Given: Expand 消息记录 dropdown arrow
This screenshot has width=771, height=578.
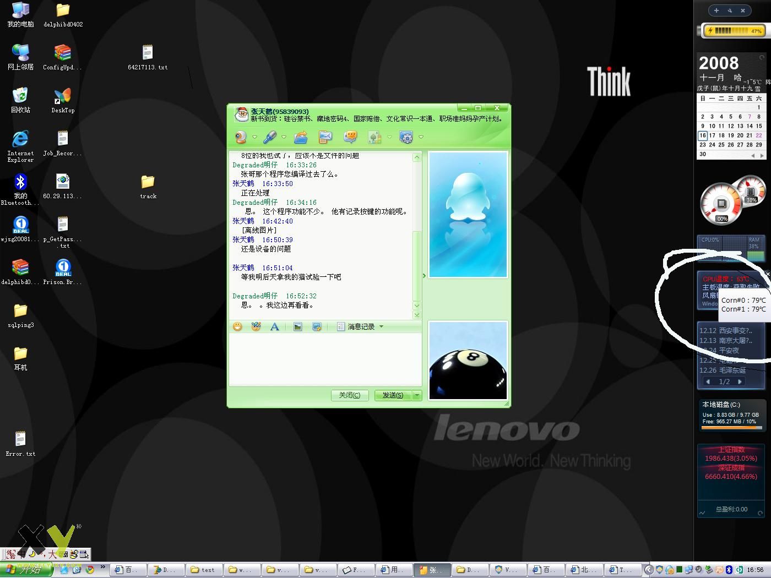Looking at the screenshot, I should click(381, 326).
